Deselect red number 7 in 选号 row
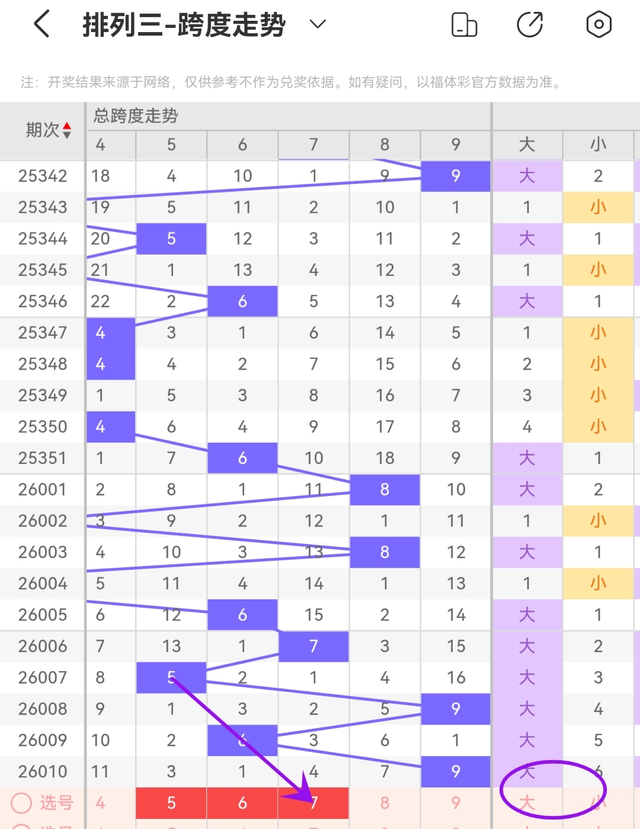Image resolution: width=640 pixels, height=829 pixels. pos(313,803)
